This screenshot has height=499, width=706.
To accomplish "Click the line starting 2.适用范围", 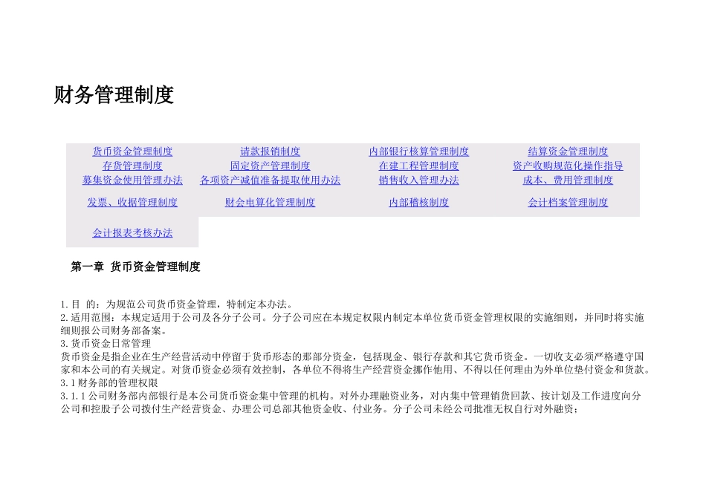I will tap(352, 318).
